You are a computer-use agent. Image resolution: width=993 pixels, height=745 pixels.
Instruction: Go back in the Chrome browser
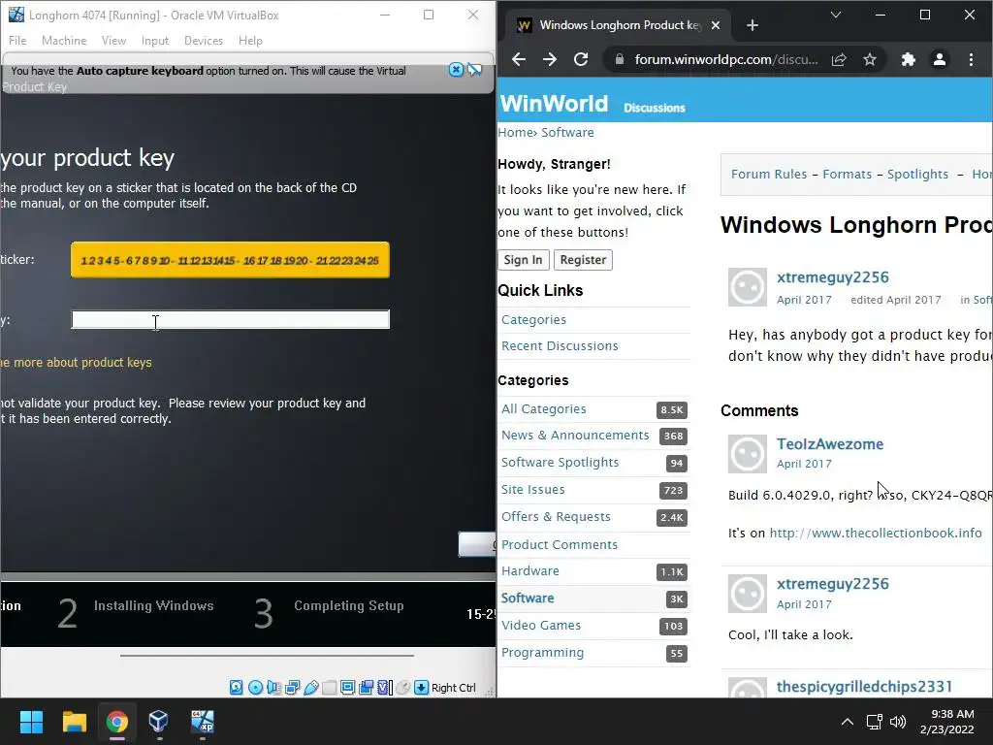(519, 59)
